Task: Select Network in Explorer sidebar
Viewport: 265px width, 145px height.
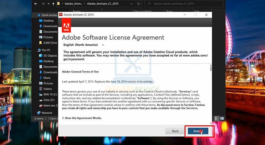Action: pyautogui.click(x=47, y=113)
